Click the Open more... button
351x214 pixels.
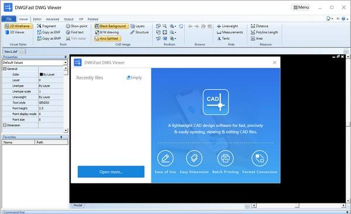point(111,172)
